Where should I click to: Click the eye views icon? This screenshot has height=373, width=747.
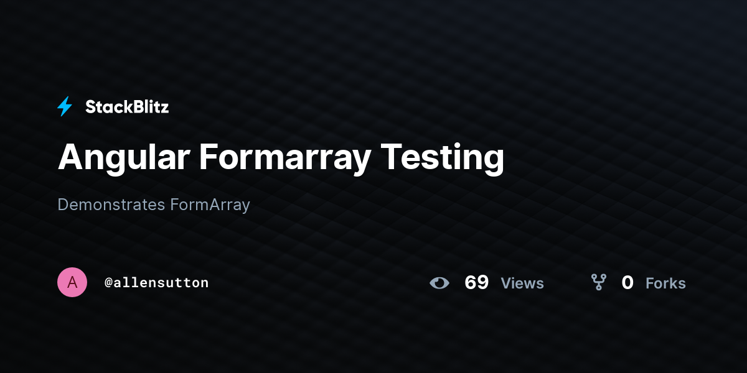[x=439, y=283]
